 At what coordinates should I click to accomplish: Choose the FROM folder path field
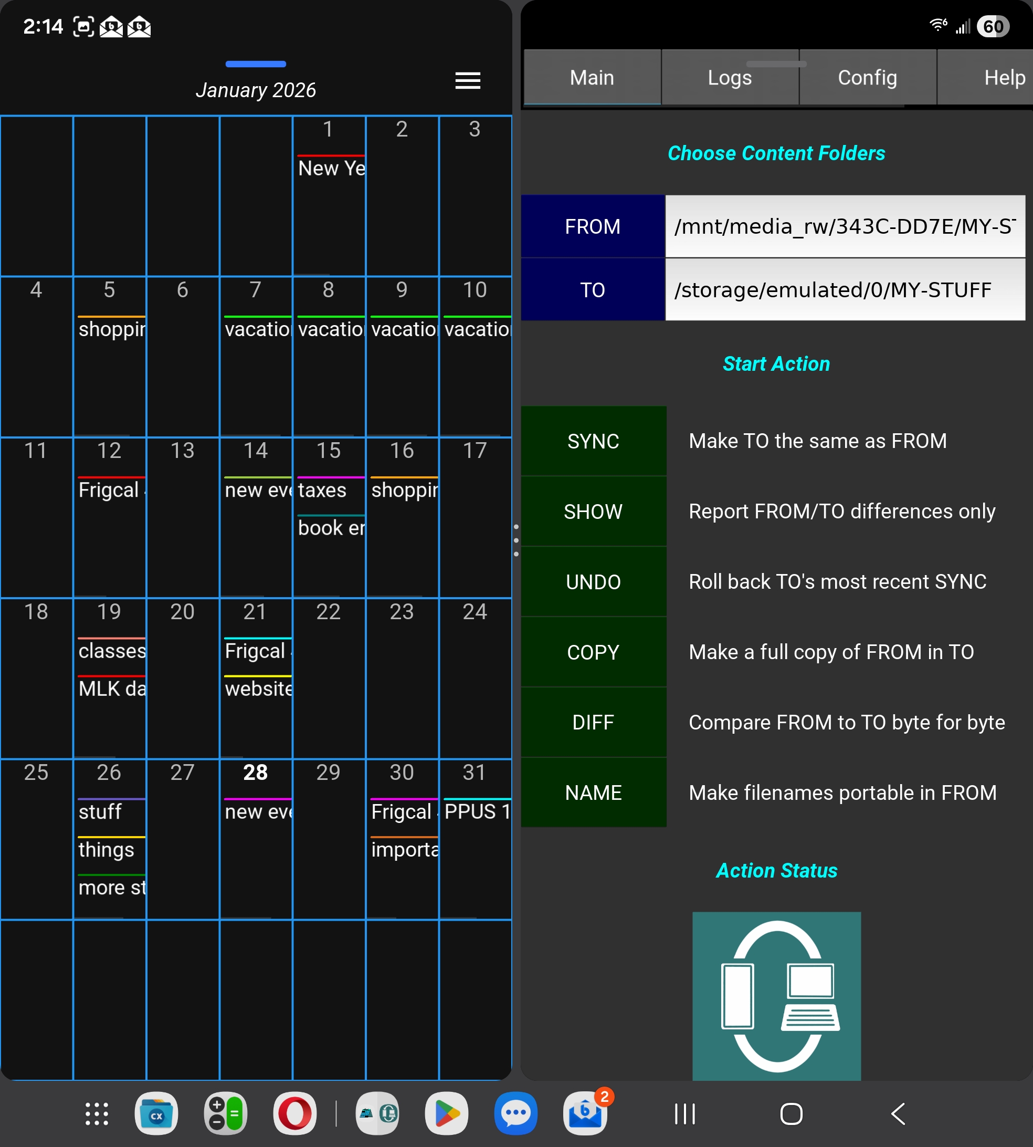click(x=845, y=226)
